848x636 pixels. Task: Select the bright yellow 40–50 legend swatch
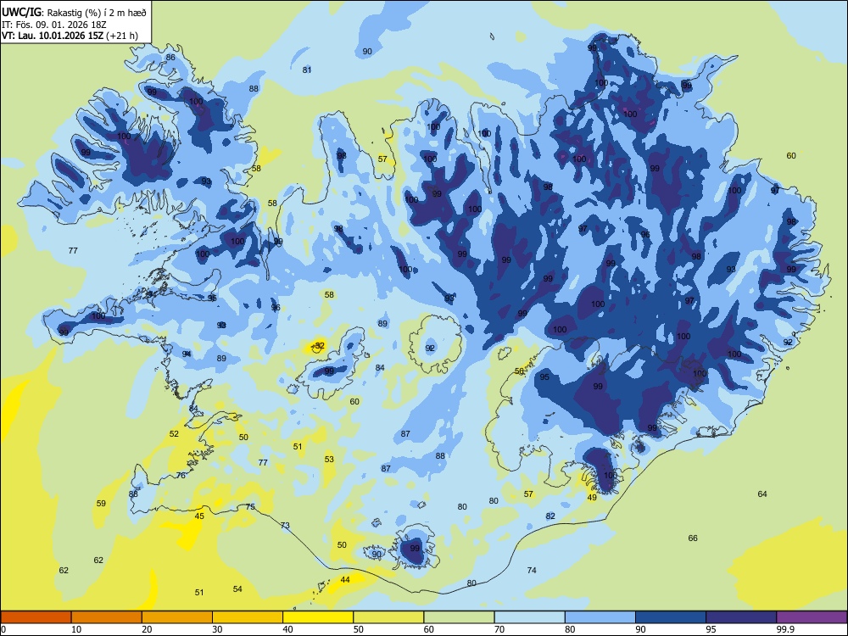point(318,617)
